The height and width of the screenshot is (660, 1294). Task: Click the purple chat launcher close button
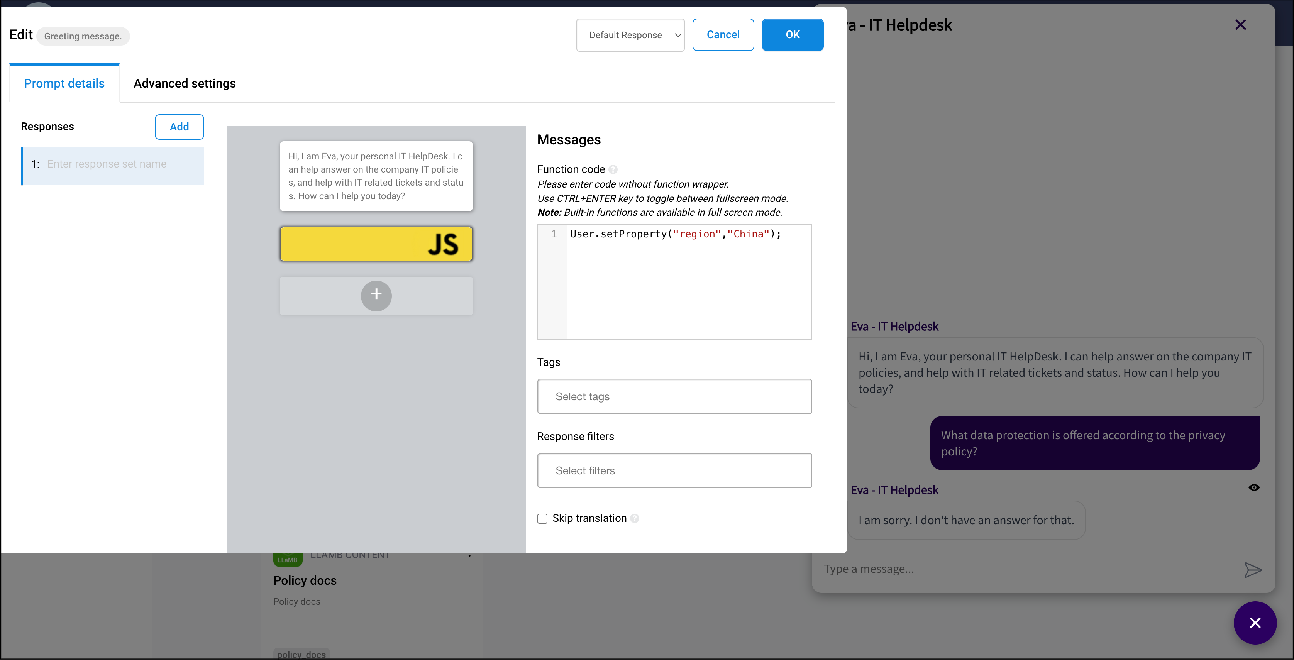click(x=1255, y=623)
